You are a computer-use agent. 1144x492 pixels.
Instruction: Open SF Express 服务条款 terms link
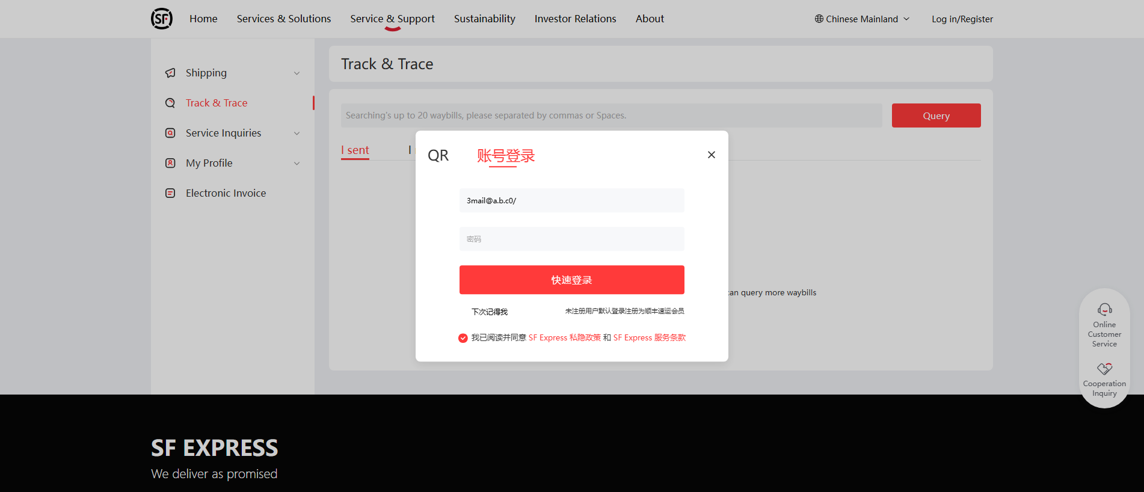click(x=650, y=338)
